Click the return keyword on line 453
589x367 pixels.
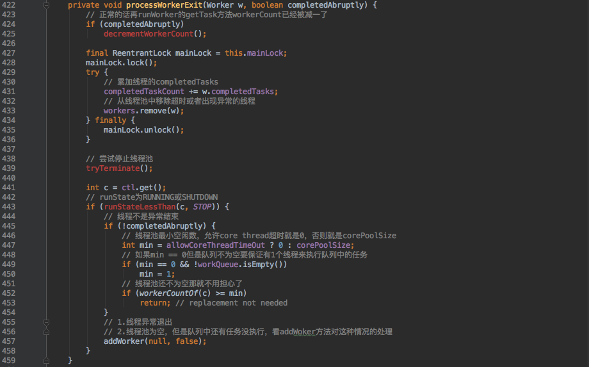(x=153, y=303)
